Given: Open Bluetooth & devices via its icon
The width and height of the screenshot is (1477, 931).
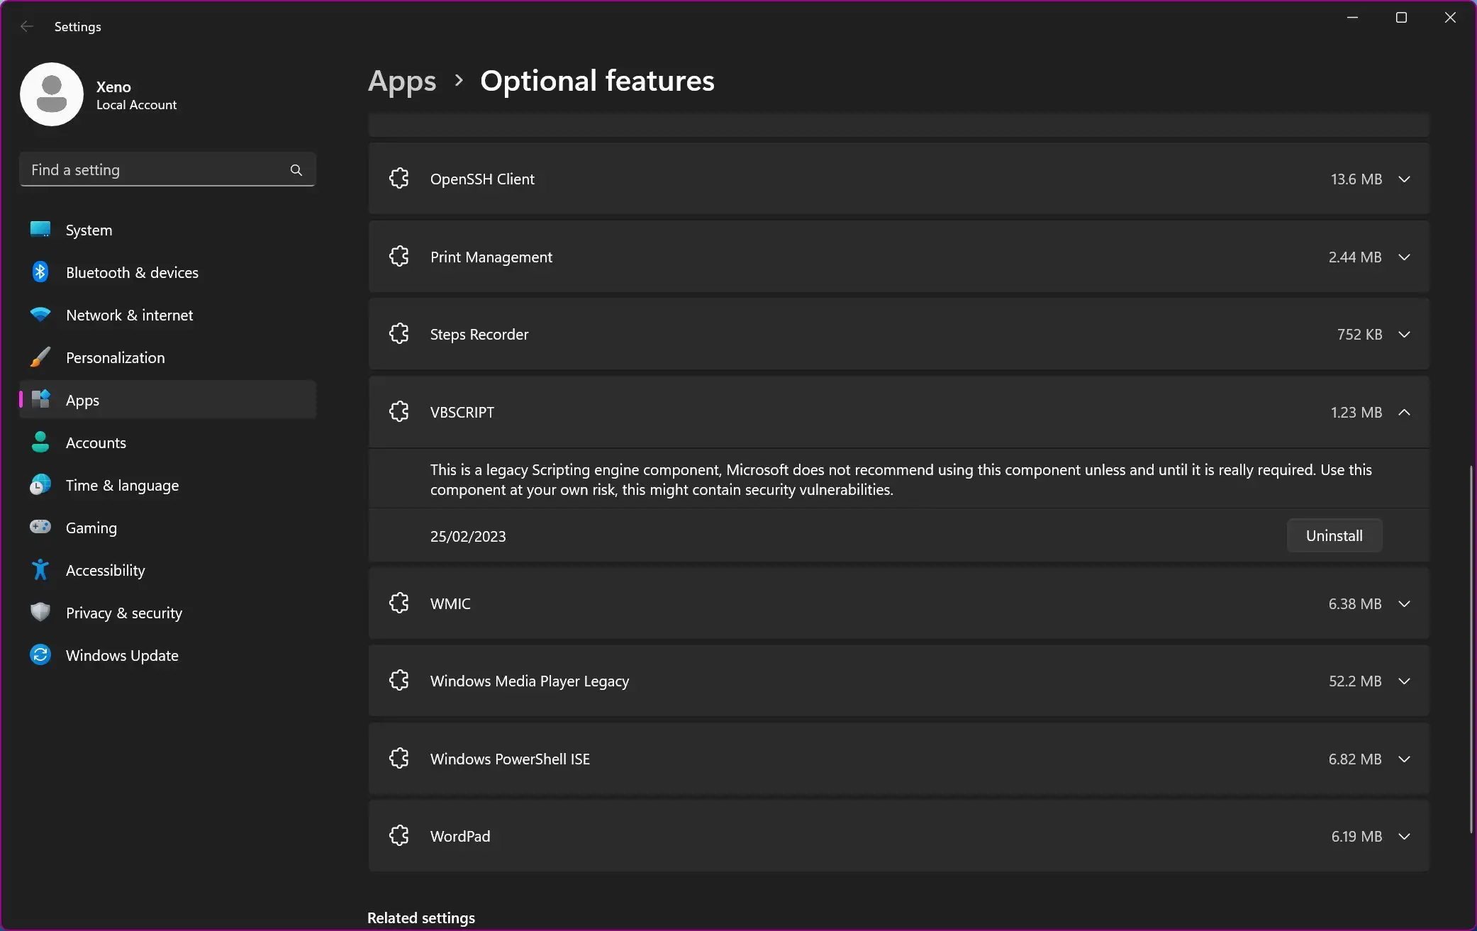Looking at the screenshot, I should click(40, 272).
